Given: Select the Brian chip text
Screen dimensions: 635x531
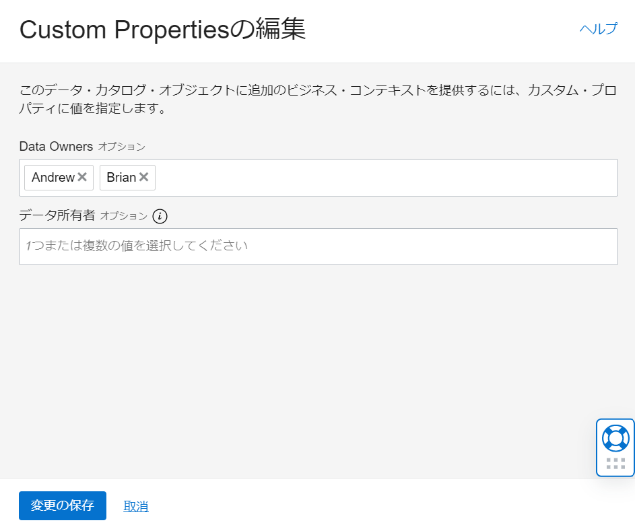Looking at the screenshot, I should pos(121,178).
